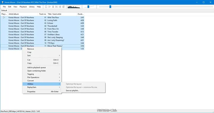Click the Artist/album column header
214x113 pixels.
click(23, 14)
